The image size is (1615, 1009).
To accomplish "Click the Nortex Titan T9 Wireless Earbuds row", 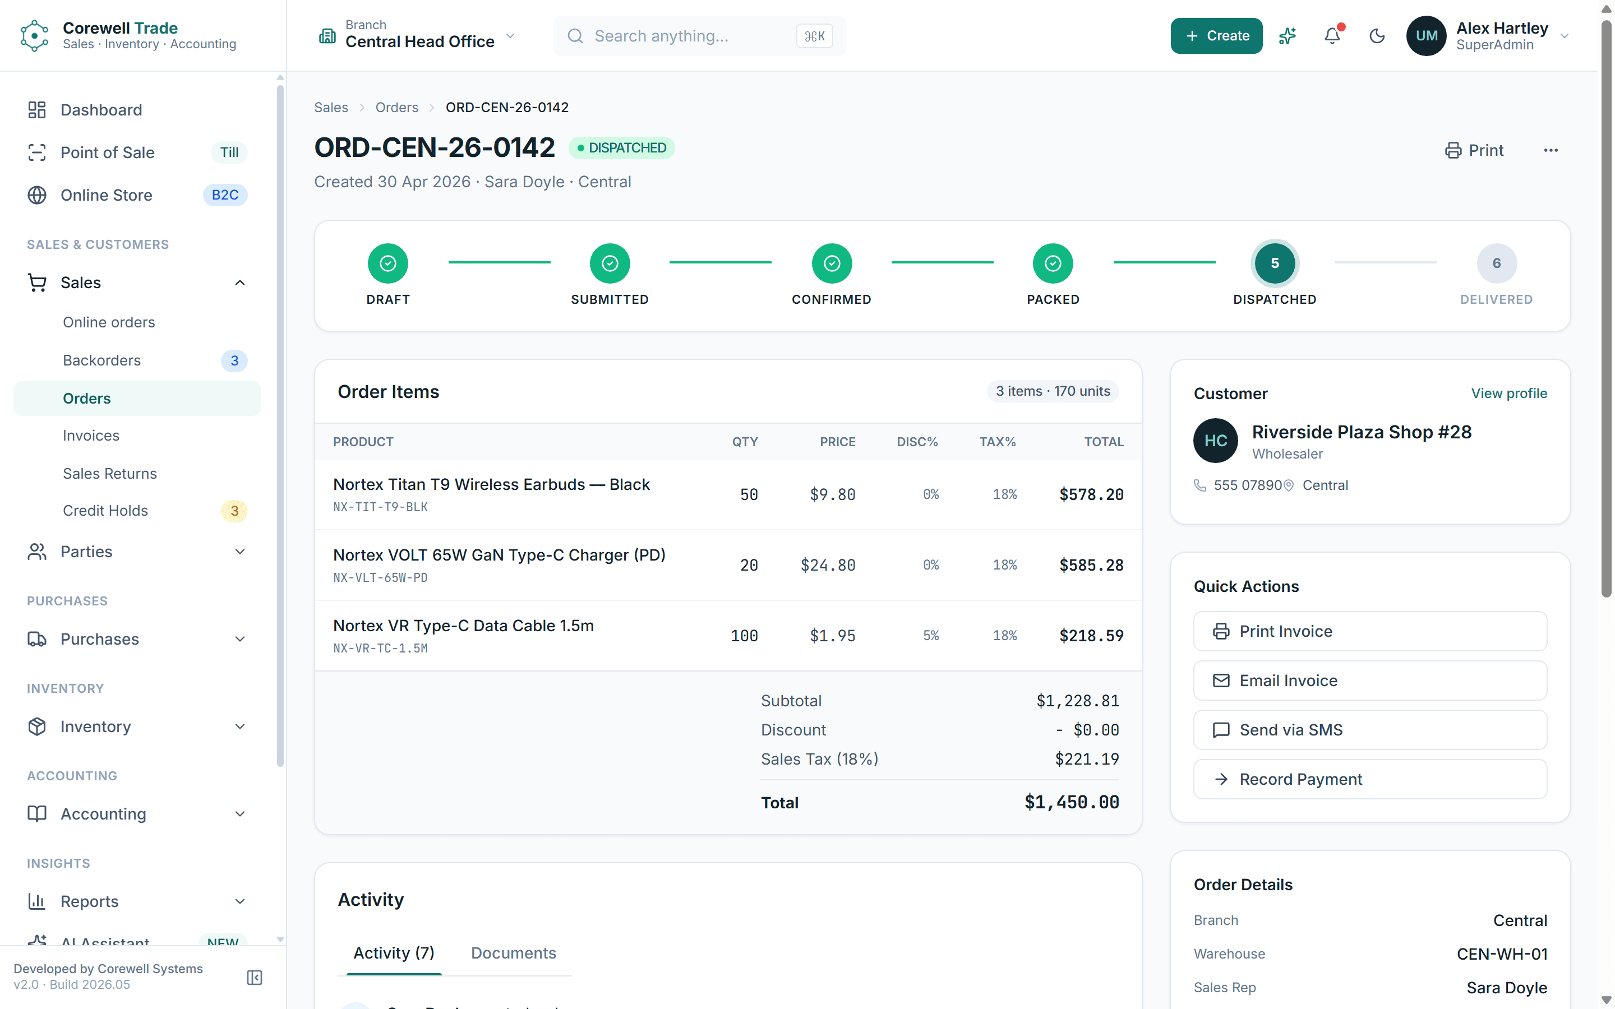I will coord(728,494).
